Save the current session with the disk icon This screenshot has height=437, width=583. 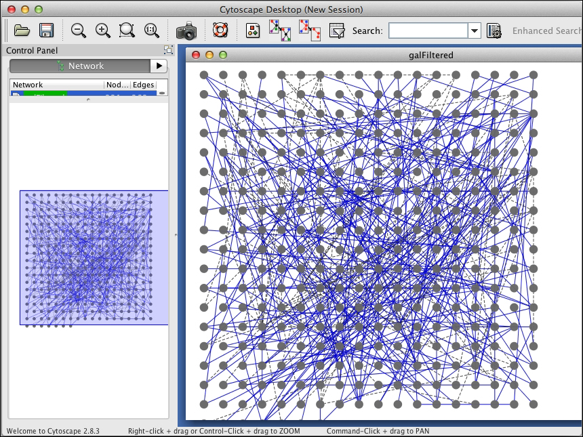point(45,30)
